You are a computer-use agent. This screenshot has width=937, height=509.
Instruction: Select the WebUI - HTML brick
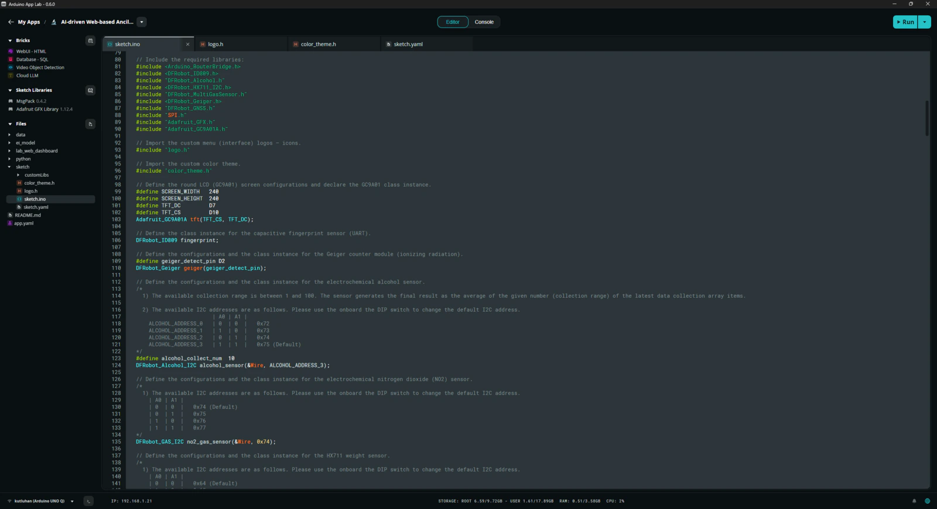click(31, 51)
